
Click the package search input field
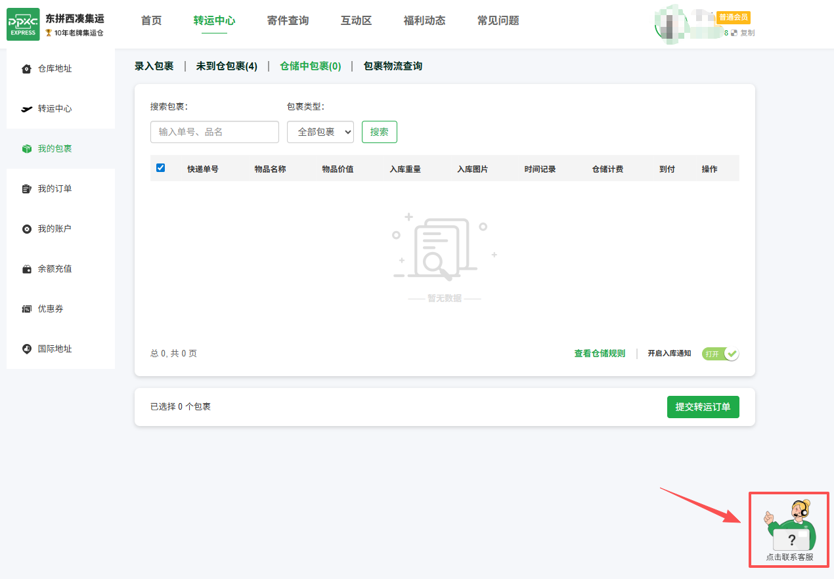215,132
